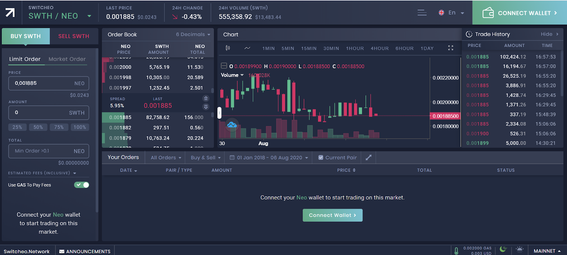Set amount to 50%

pyautogui.click(x=38, y=127)
